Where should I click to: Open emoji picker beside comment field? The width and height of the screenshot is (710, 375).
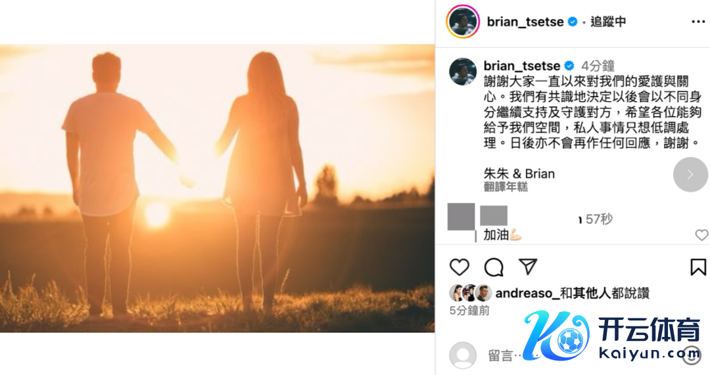coord(692,355)
